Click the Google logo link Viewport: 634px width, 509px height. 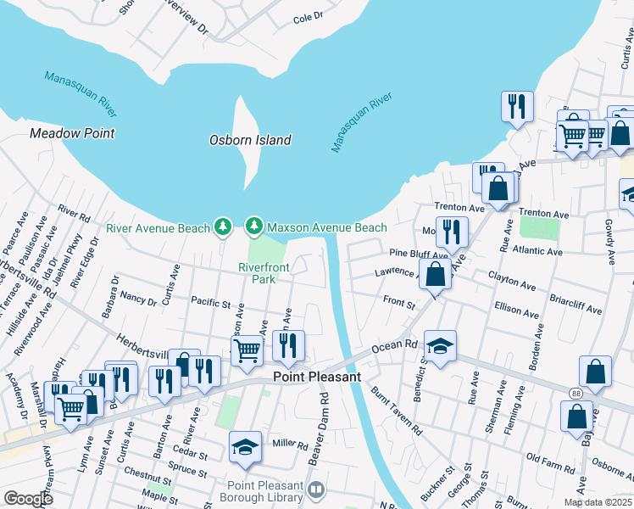pos(28,499)
